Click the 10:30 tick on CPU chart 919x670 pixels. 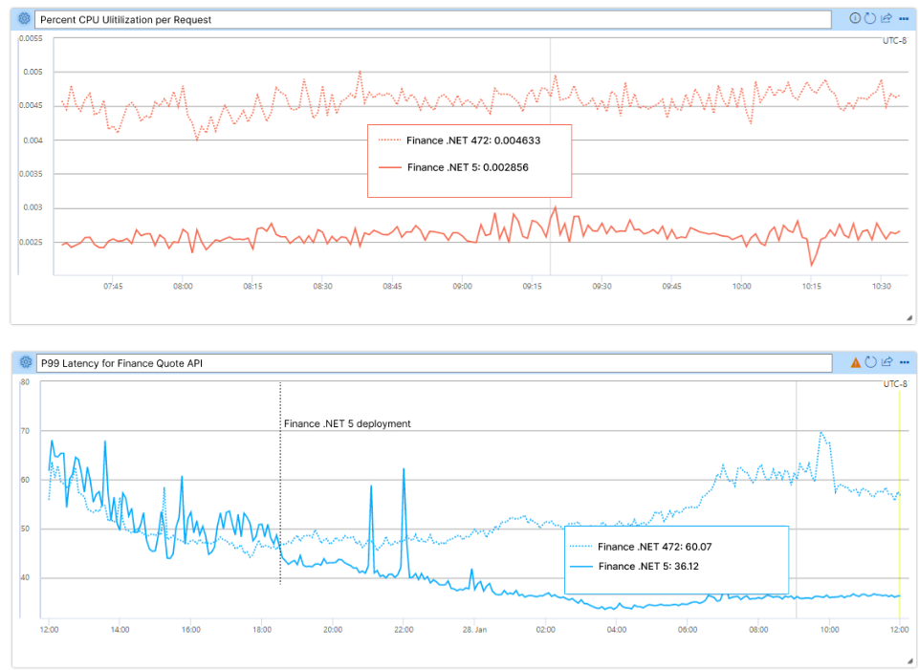coord(882,287)
